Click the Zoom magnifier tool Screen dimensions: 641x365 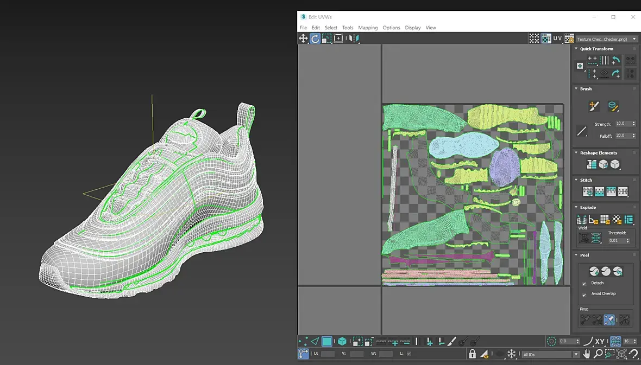[x=598, y=354]
